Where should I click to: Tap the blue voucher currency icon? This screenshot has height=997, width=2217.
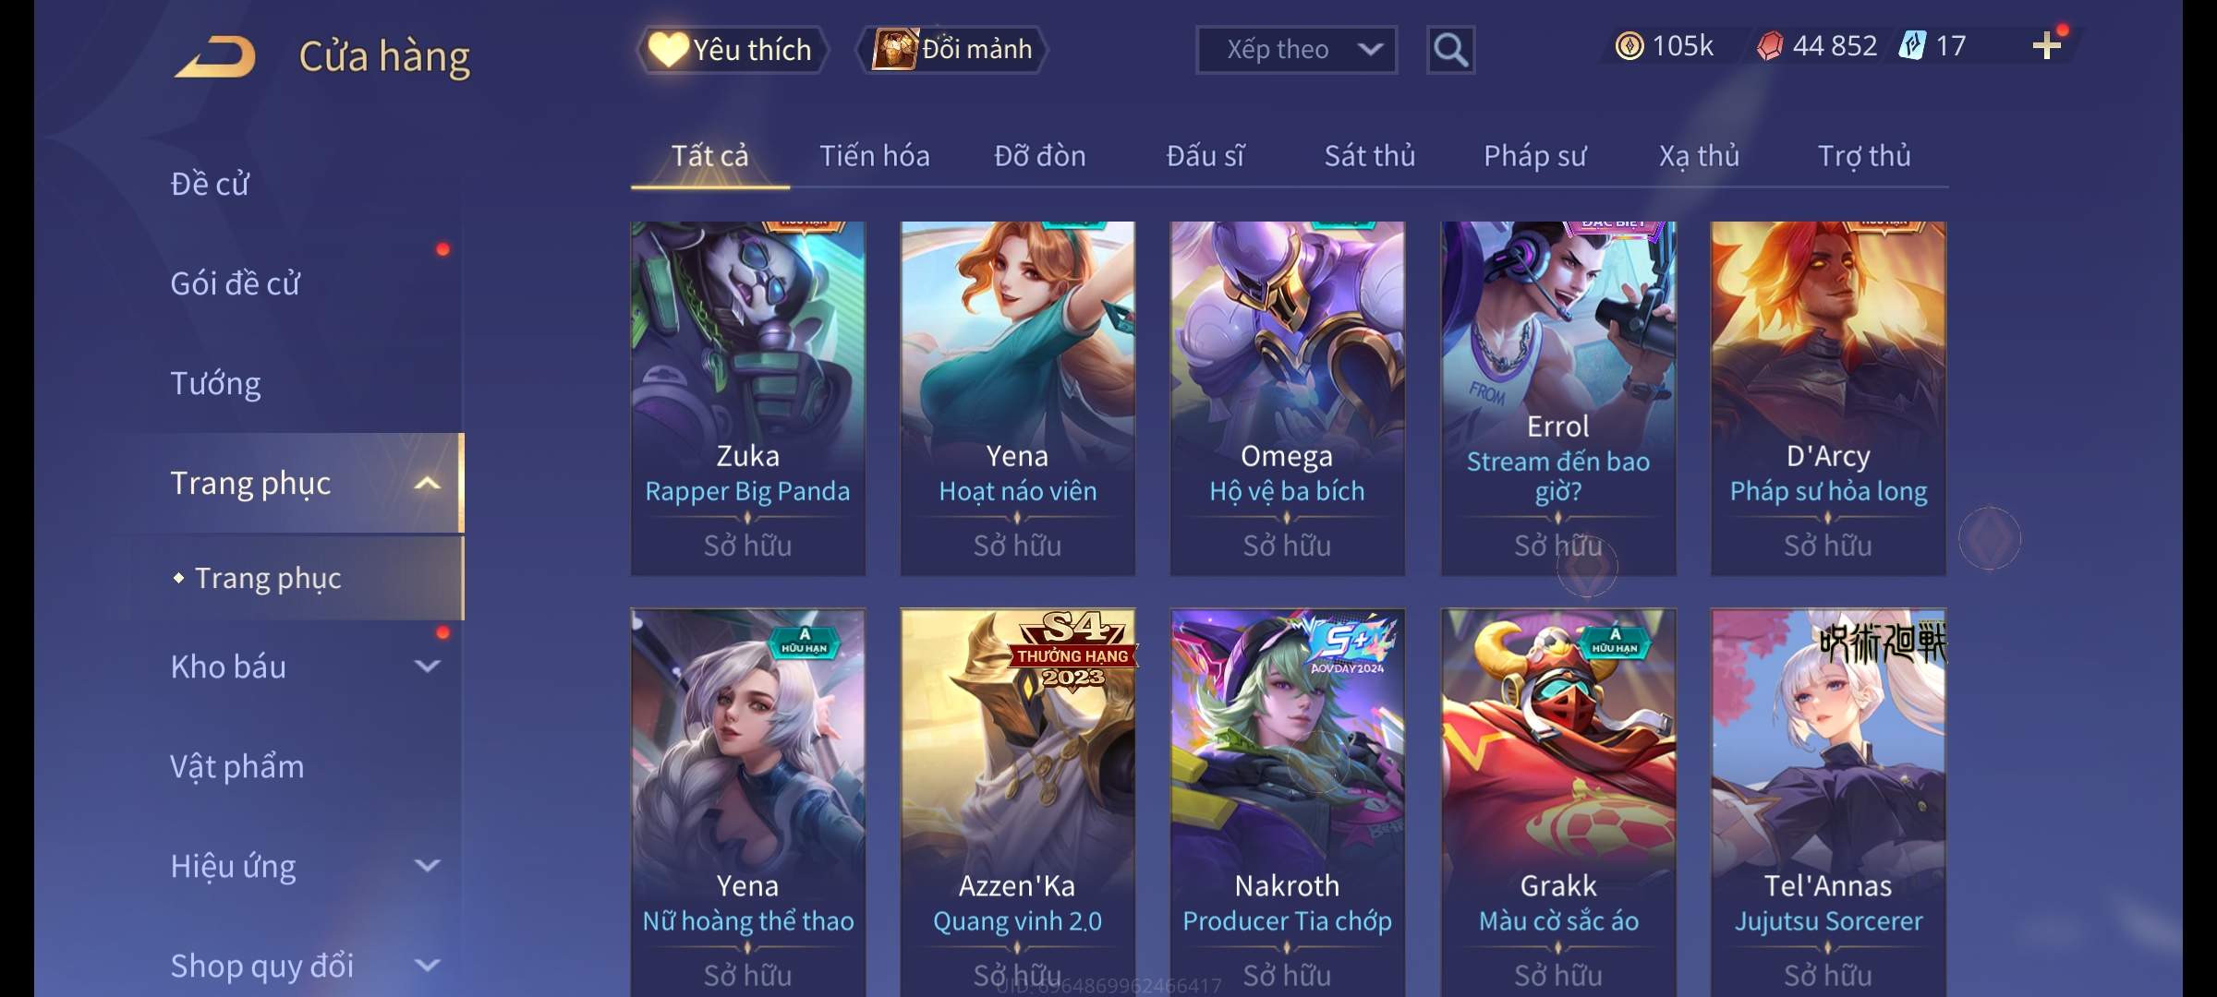(1911, 45)
